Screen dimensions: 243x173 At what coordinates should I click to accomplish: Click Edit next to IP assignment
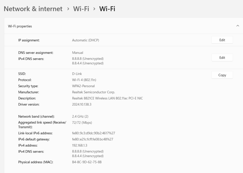coord(222,40)
